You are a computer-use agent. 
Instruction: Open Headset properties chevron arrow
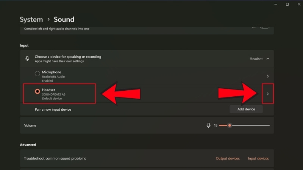pos(268,94)
